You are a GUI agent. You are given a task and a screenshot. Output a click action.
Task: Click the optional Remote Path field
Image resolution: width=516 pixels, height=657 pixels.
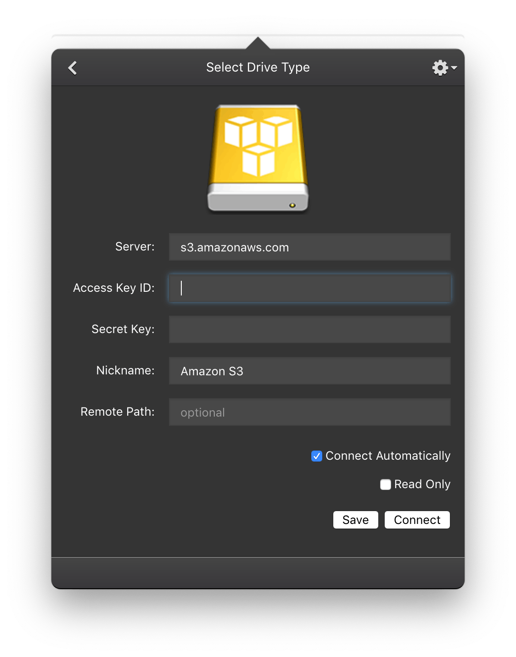(x=310, y=412)
